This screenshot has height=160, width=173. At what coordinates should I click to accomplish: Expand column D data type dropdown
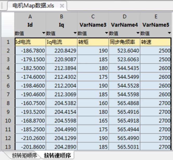pos(138,33)
